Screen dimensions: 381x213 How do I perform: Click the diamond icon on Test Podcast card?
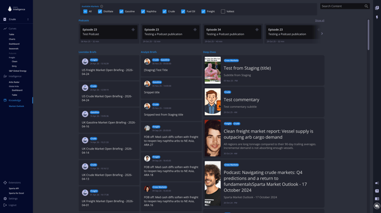(x=133, y=29)
